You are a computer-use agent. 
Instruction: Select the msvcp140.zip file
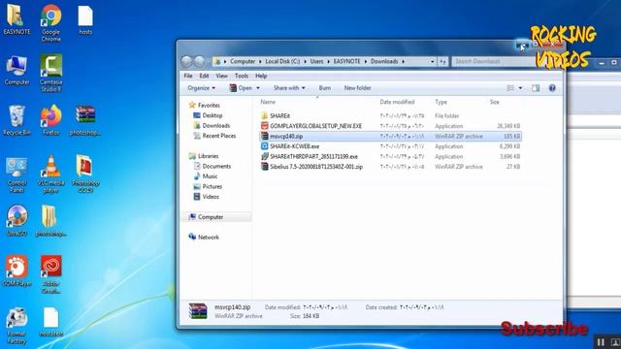click(x=390, y=136)
